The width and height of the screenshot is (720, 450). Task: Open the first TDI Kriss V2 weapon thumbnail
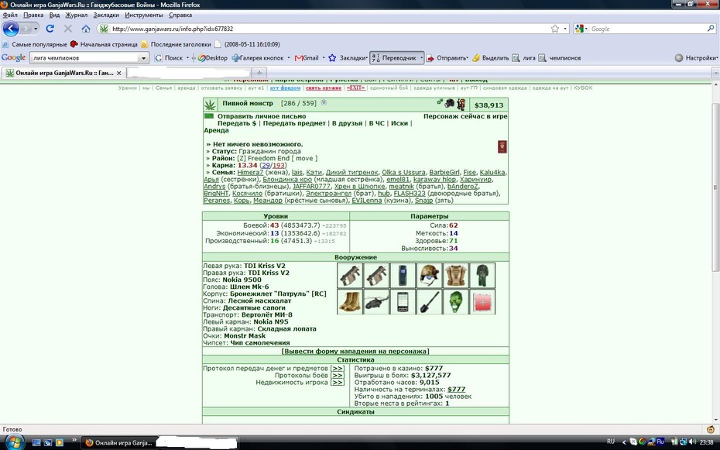click(350, 275)
